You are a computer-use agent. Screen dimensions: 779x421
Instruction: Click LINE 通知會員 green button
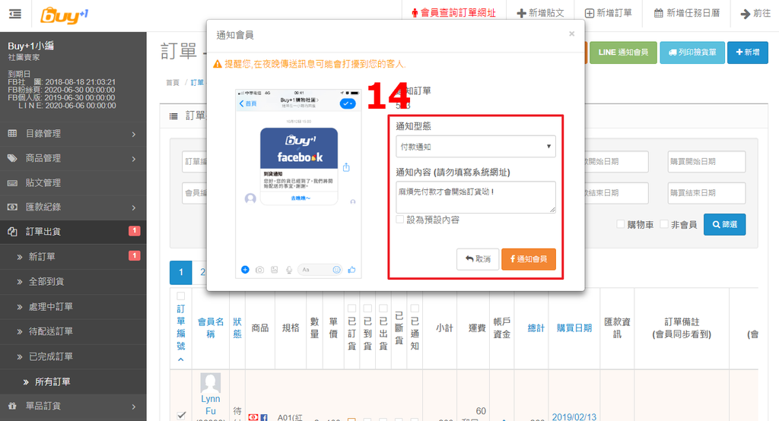(623, 52)
